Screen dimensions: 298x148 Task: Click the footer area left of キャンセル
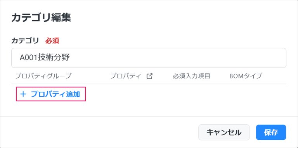click(99, 132)
